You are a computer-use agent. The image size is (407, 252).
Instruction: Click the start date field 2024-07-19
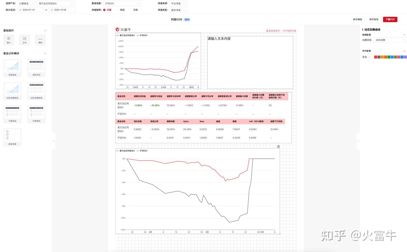coord(31,10)
